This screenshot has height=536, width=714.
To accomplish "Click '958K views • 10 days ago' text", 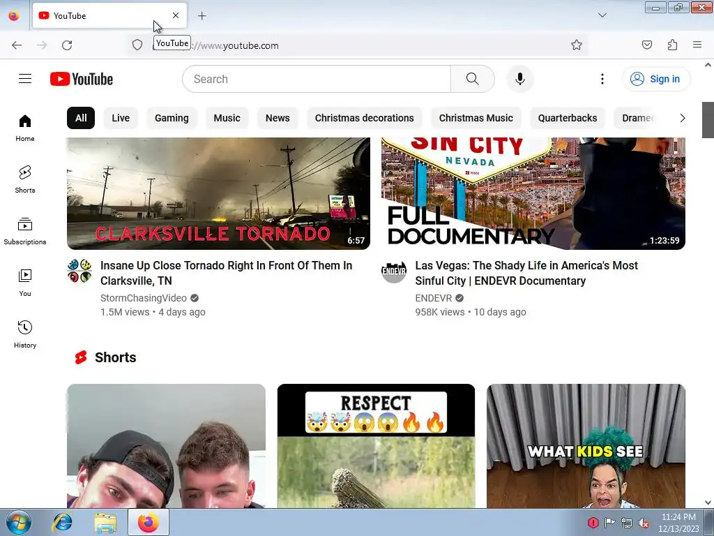I will 471,312.
